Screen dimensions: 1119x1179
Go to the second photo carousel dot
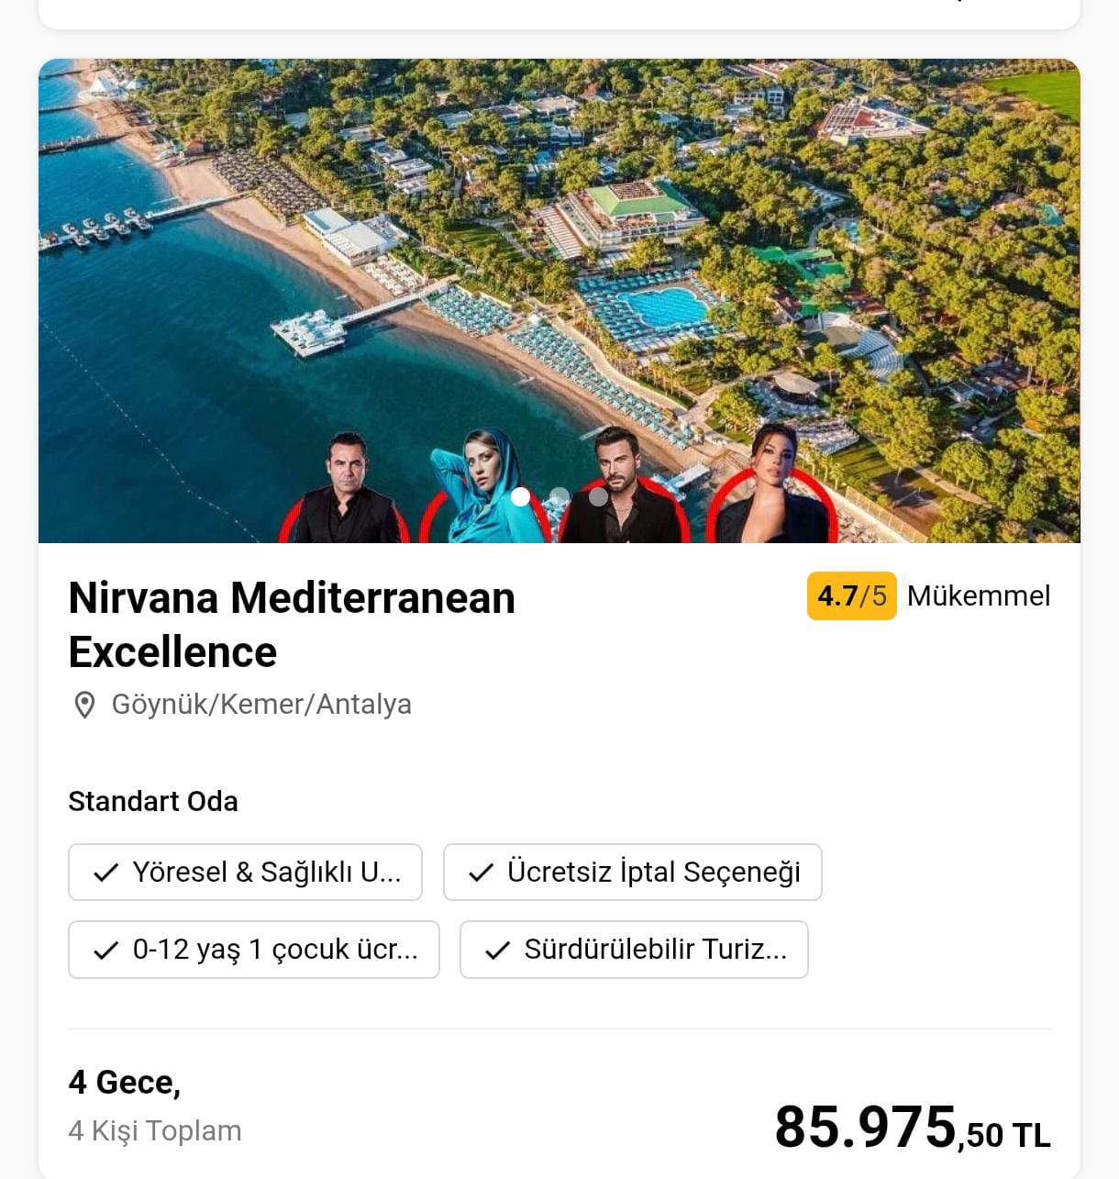pos(559,496)
